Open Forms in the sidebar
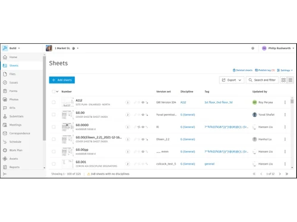Viewport: 297px width, 222px height. click(13, 91)
